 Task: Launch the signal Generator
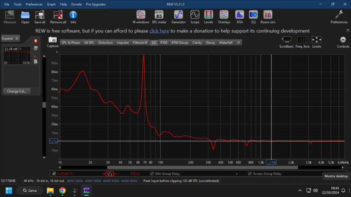coord(178,16)
